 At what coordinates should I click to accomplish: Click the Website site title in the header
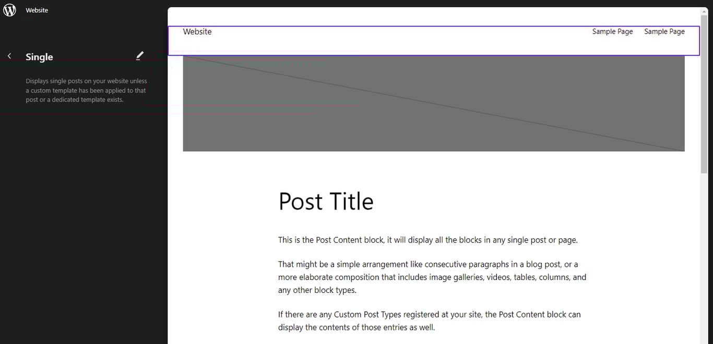[197, 31]
